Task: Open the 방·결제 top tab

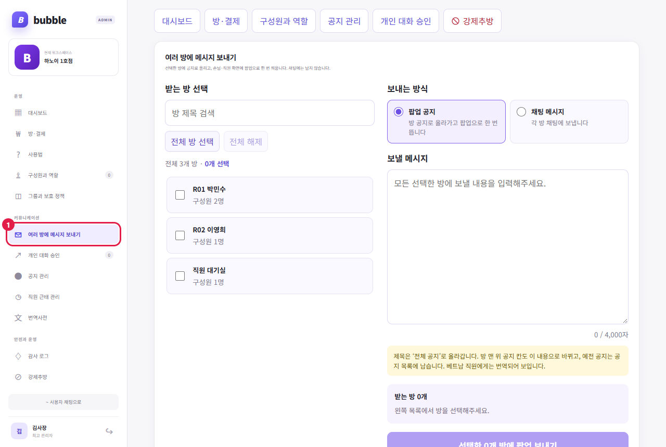Action: (x=226, y=21)
